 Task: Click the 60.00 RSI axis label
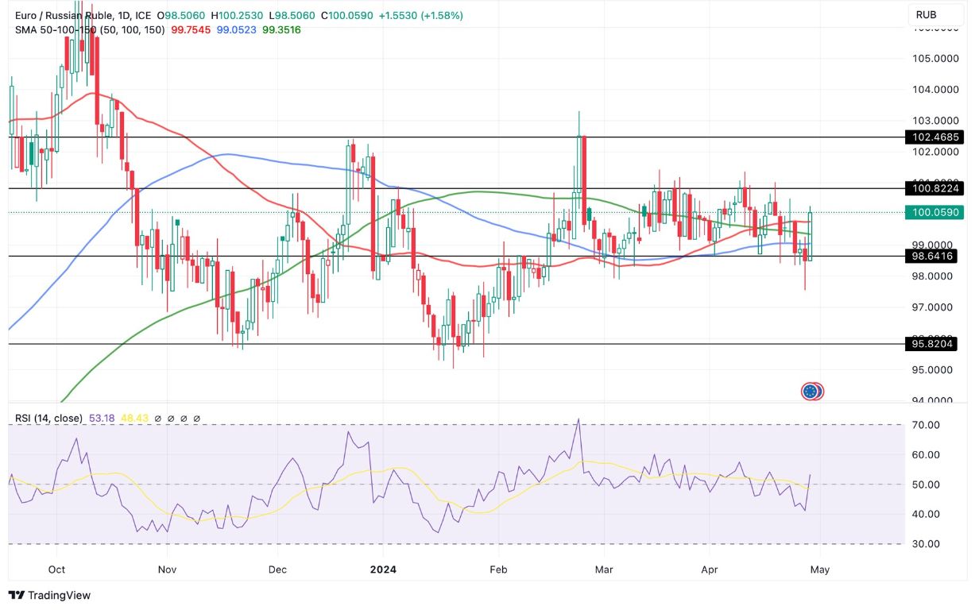tap(927, 455)
